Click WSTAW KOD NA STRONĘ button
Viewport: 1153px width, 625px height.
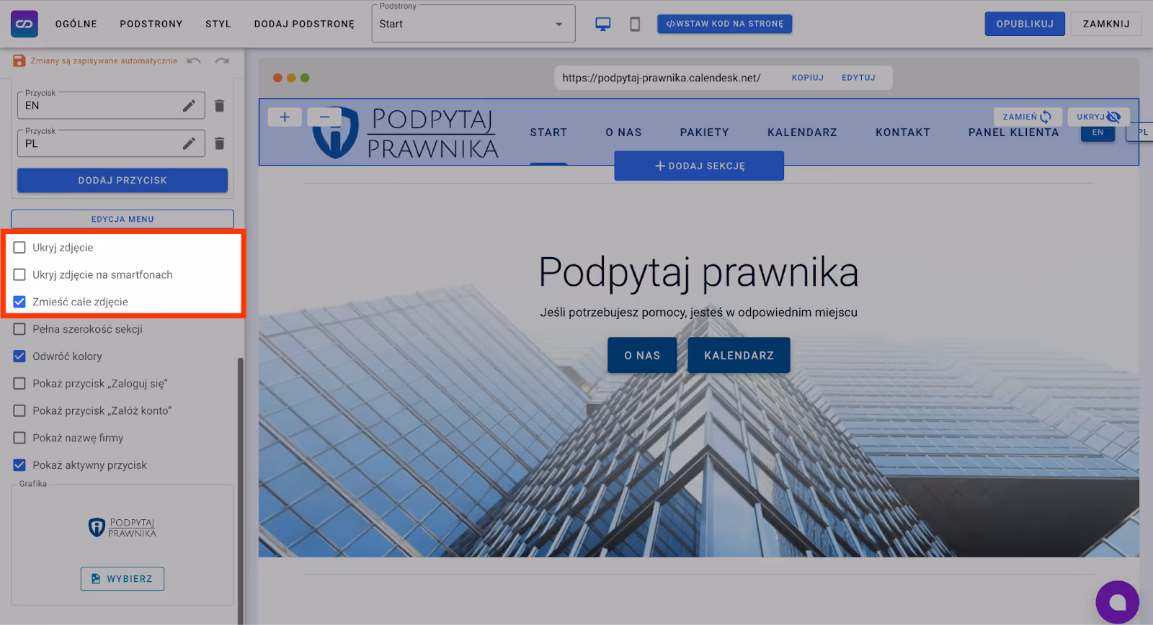(x=724, y=24)
